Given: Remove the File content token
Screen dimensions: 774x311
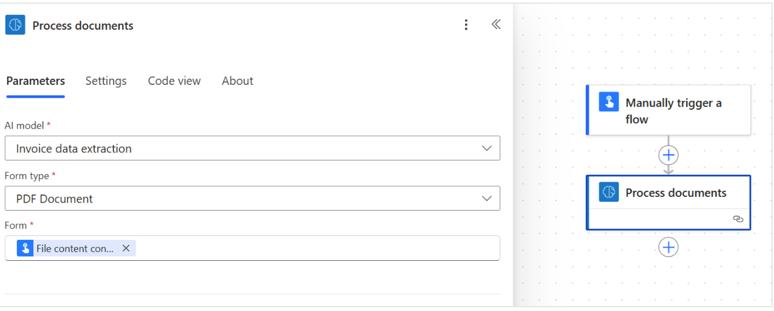Looking at the screenshot, I should [x=126, y=248].
